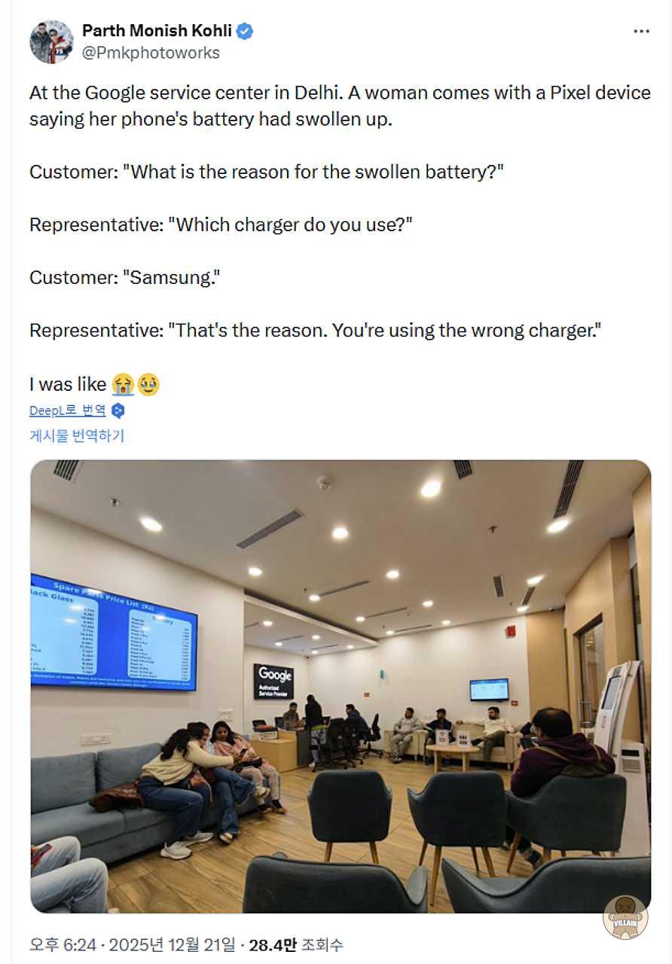Click the 28.4만 조회수 view count

click(296, 944)
